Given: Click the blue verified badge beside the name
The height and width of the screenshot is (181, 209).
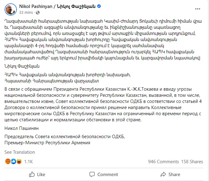Looking at the screenshot, I should click(x=99, y=6).
